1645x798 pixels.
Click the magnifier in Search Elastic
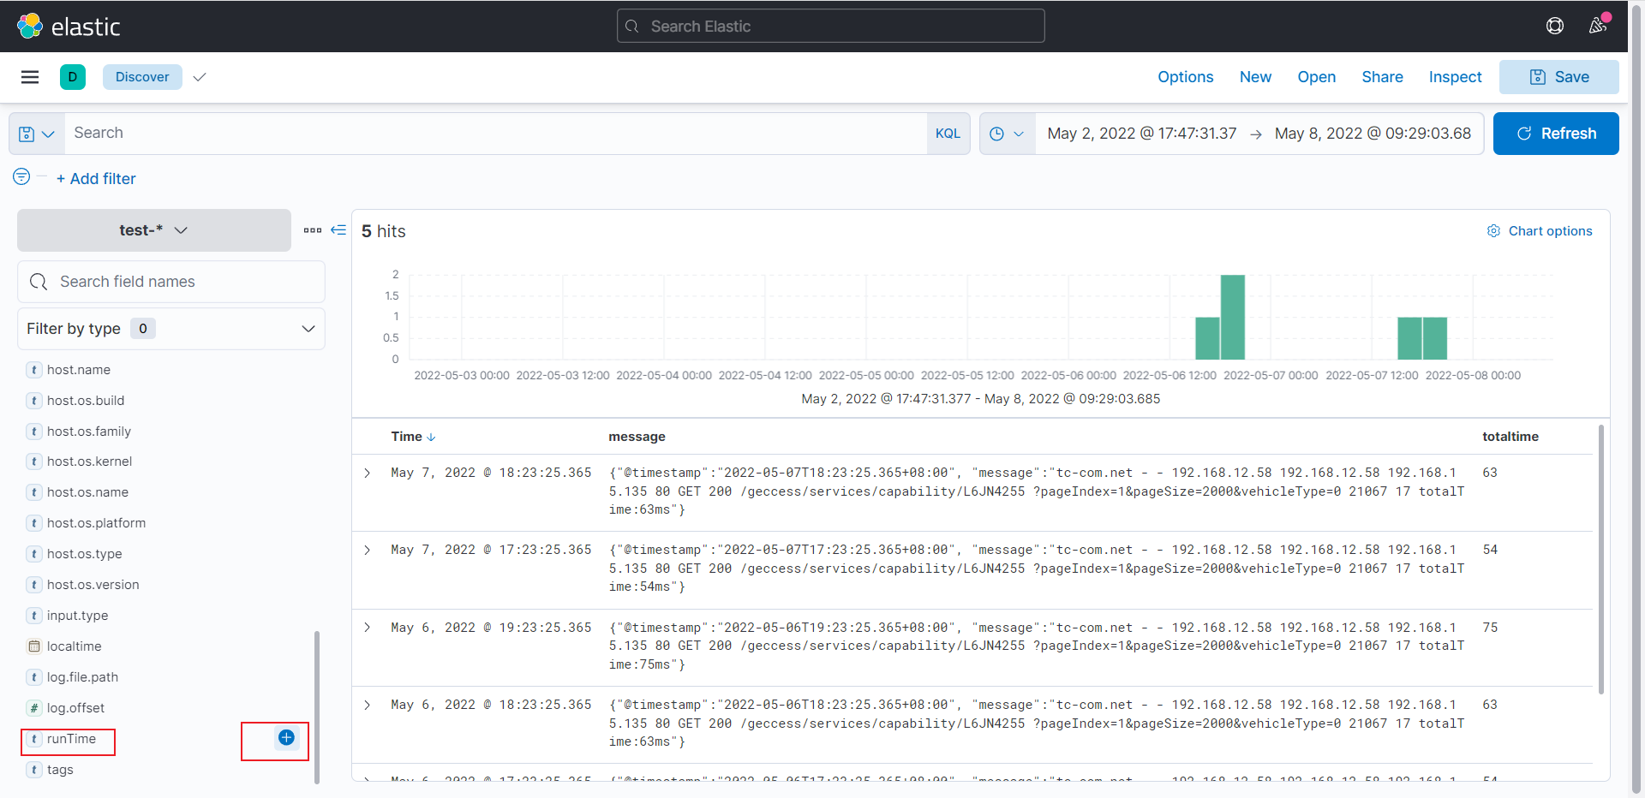(632, 27)
